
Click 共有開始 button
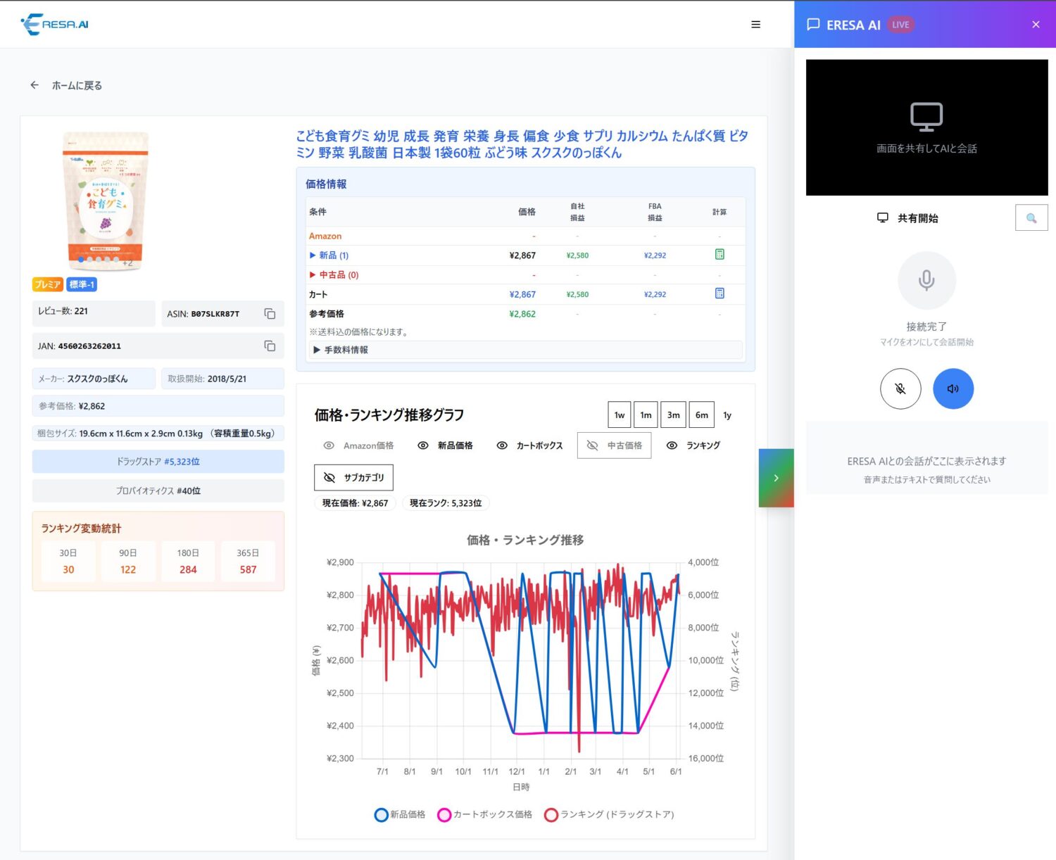[908, 218]
